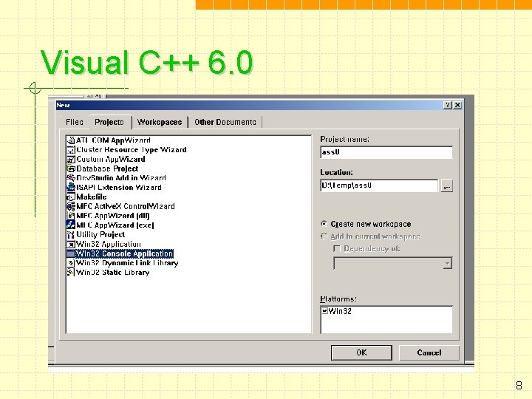Select the Makefile project type
Image resolution: width=532 pixels, height=399 pixels.
pyautogui.click(x=92, y=197)
